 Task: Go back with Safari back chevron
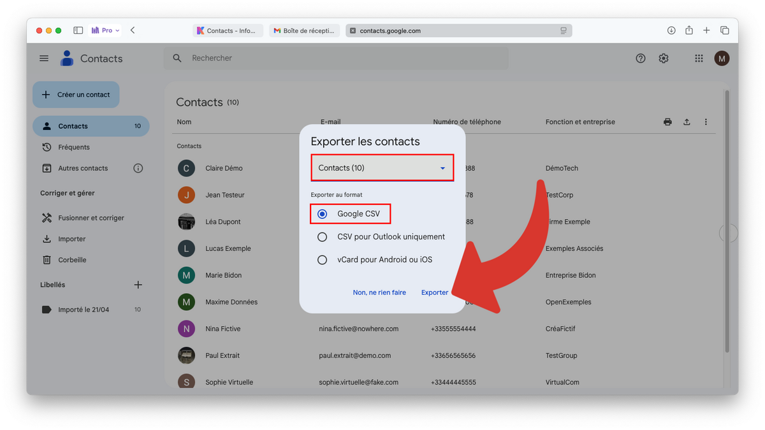(133, 31)
